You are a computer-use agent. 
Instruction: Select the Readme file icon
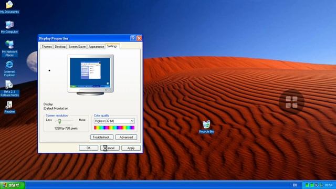pos(9,107)
